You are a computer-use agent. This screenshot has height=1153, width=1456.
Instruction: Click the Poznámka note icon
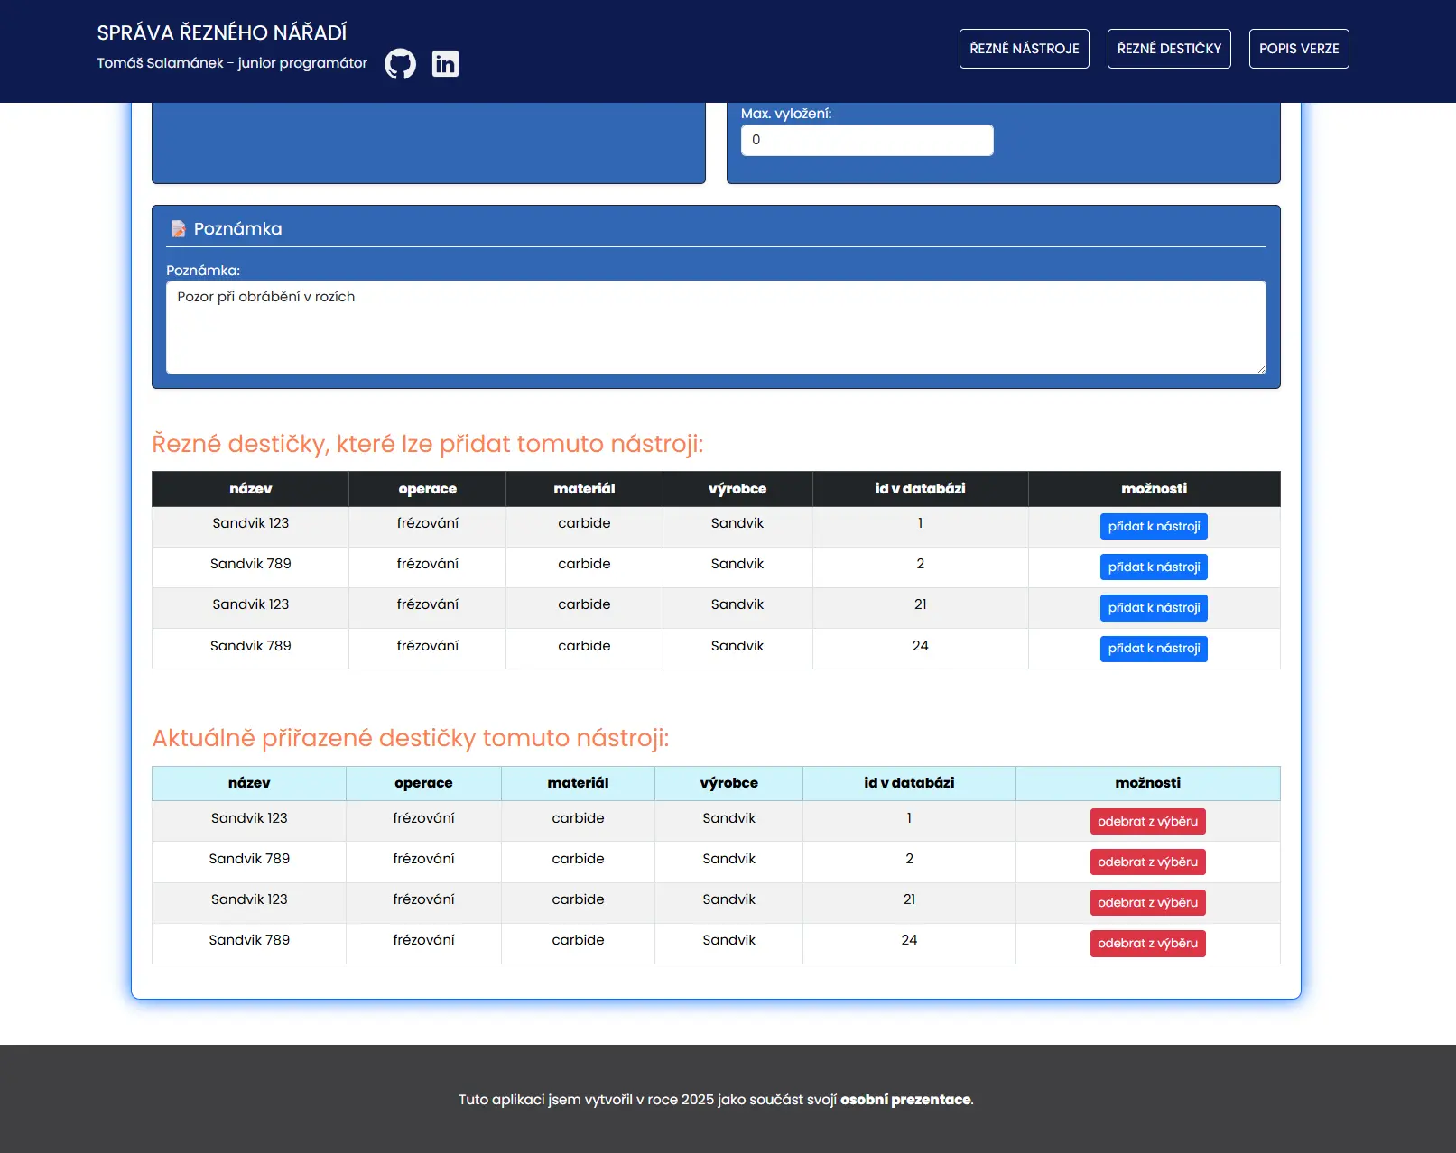[179, 229]
